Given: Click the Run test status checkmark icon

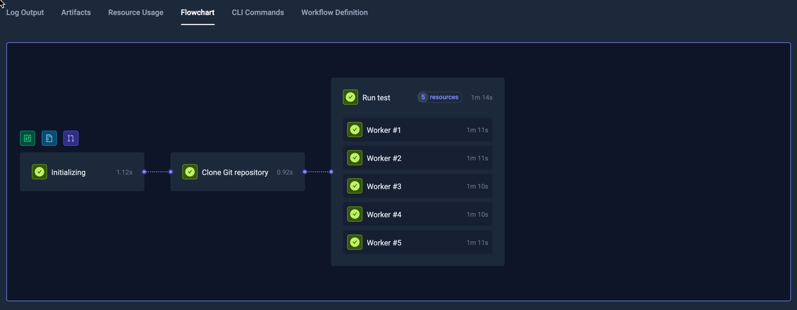Looking at the screenshot, I should [x=350, y=97].
